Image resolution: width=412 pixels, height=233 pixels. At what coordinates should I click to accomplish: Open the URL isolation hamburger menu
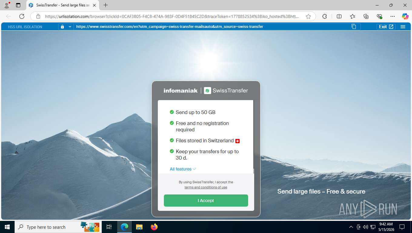tap(403, 27)
